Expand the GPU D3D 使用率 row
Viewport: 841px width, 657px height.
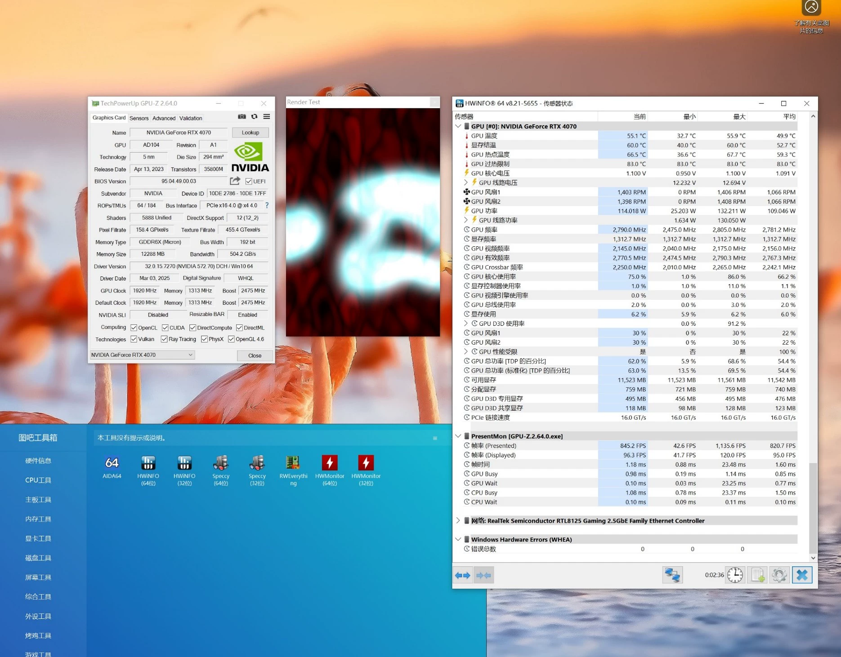click(x=466, y=324)
